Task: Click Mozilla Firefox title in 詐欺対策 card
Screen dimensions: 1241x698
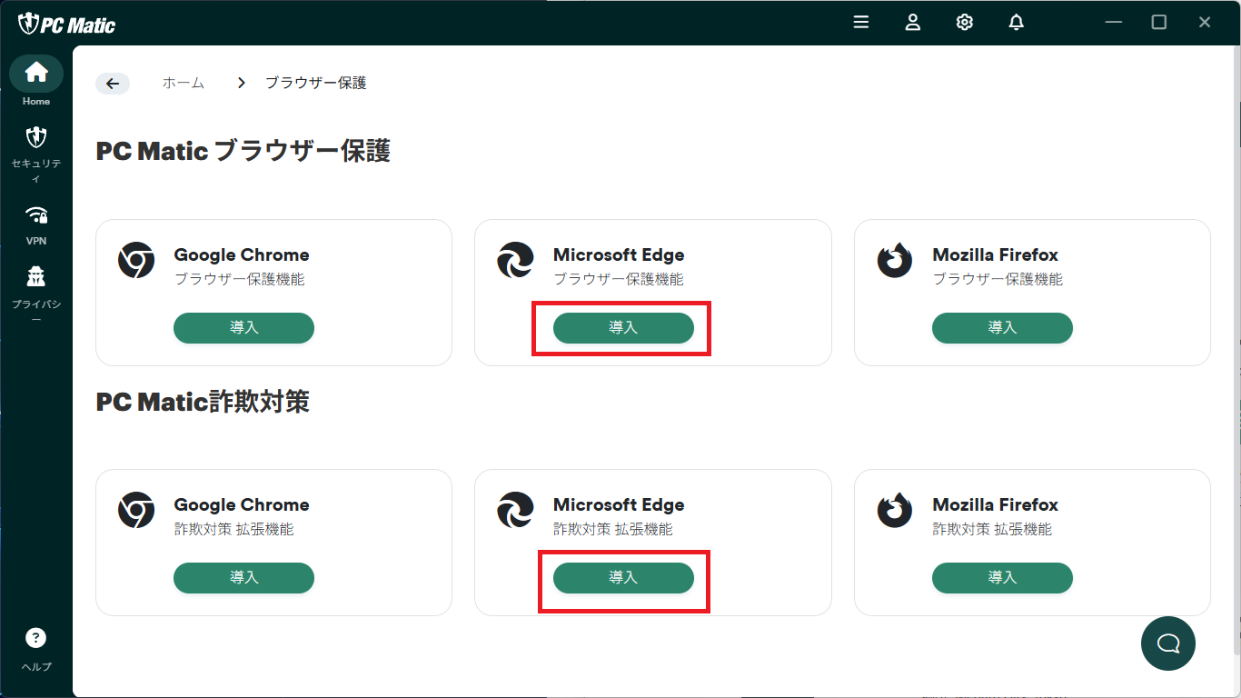Action: (996, 505)
